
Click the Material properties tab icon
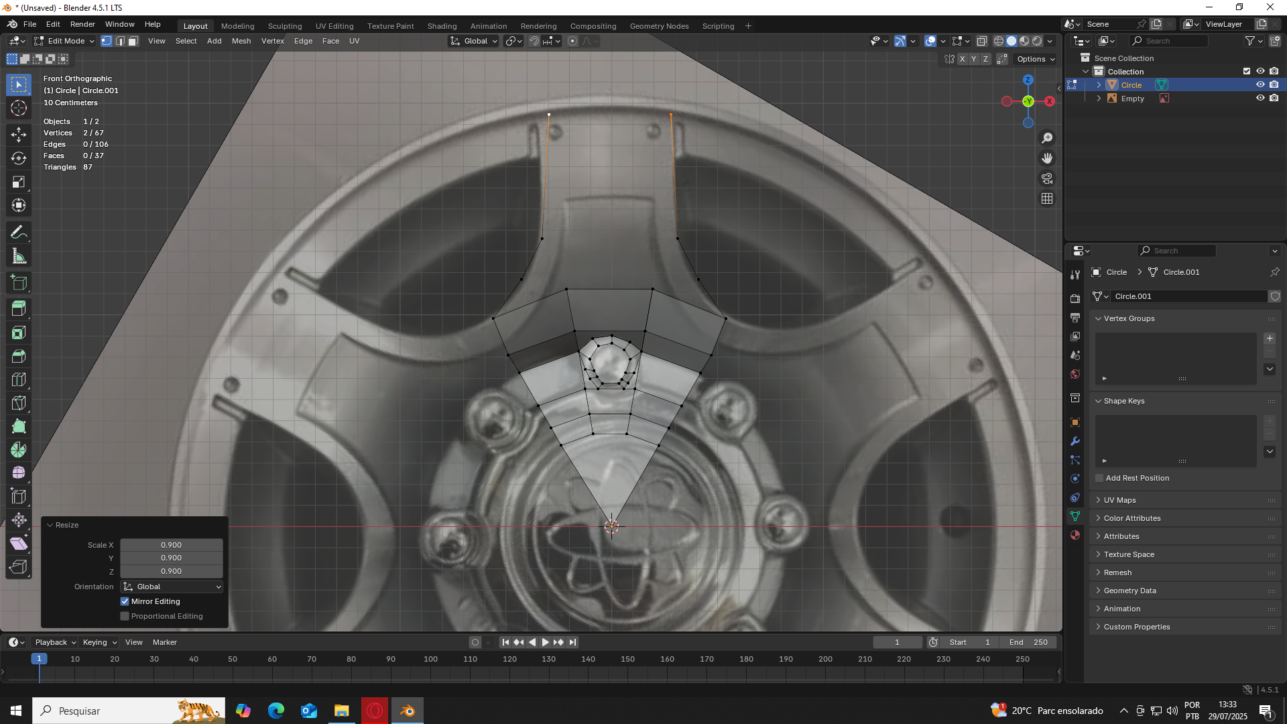[1075, 535]
